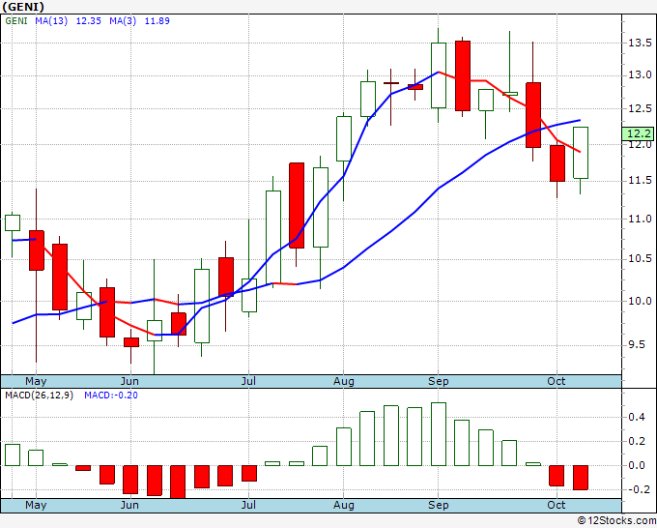The image size is (657, 528).
Task: Click Sep on the price chart axis
Action: [x=439, y=381]
